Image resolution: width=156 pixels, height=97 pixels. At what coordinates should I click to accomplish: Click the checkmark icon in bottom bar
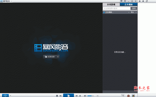[x=133, y=96]
